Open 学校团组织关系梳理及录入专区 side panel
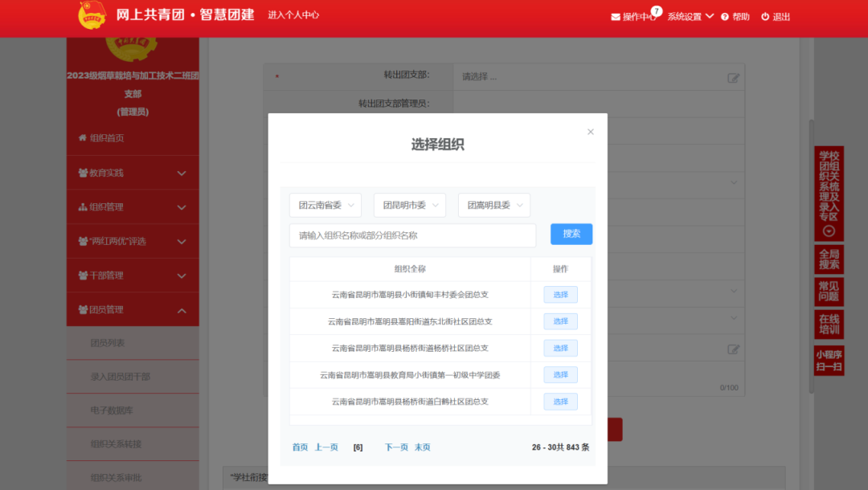Image resolution: width=868 pixels, height=490 pixels. (829, 194)
